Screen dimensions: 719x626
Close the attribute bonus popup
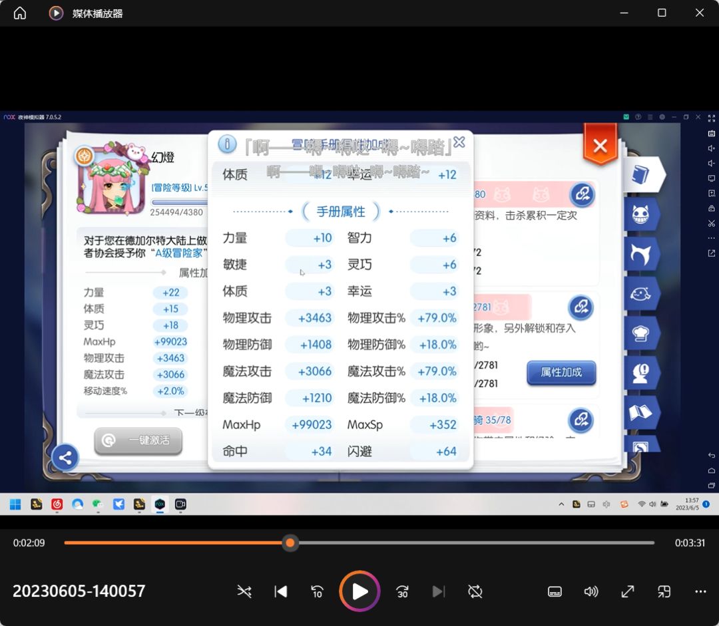coord(459,142)
